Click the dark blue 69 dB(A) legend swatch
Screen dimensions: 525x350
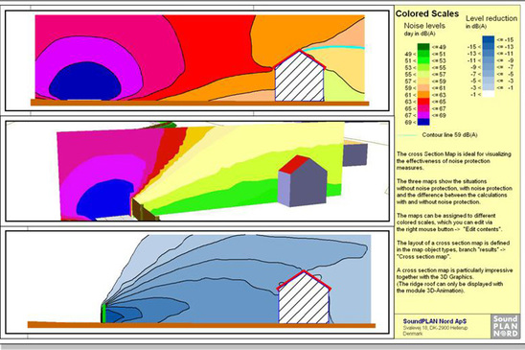(423, 122)
